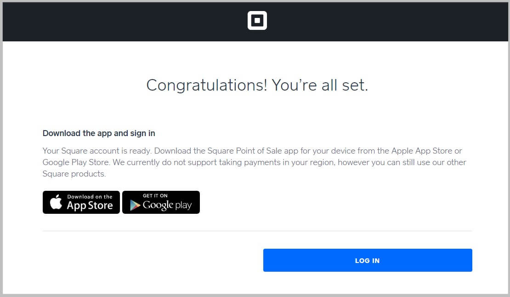Viewport: 510px width, 297px height.
Task: Open the Google Play download badge
Action: [x=161, y=202]
